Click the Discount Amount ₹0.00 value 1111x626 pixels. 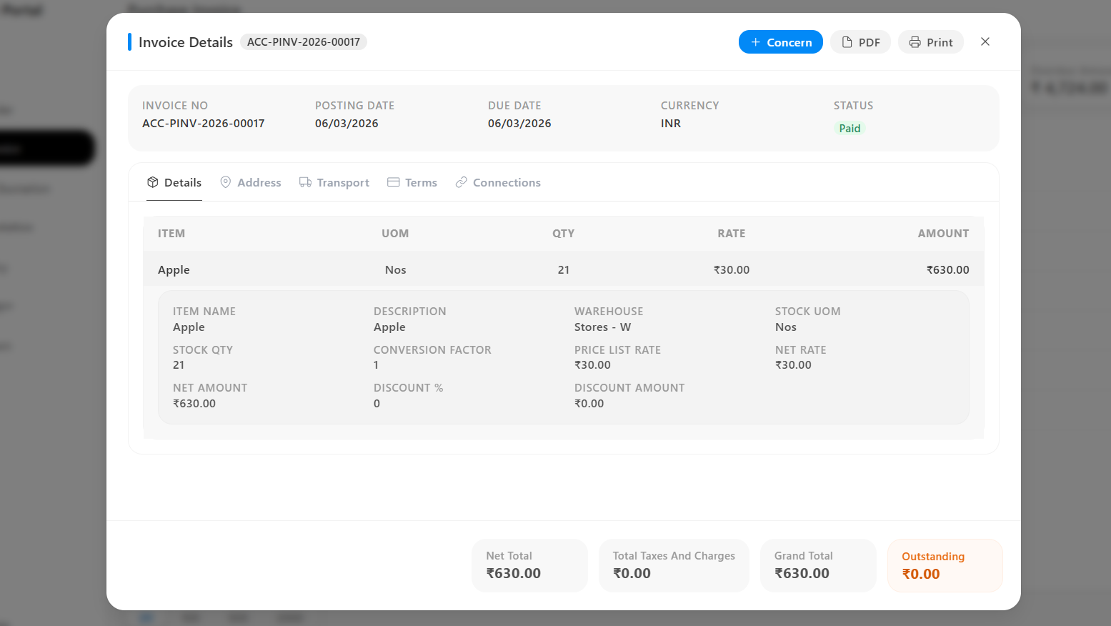point(589,403)
